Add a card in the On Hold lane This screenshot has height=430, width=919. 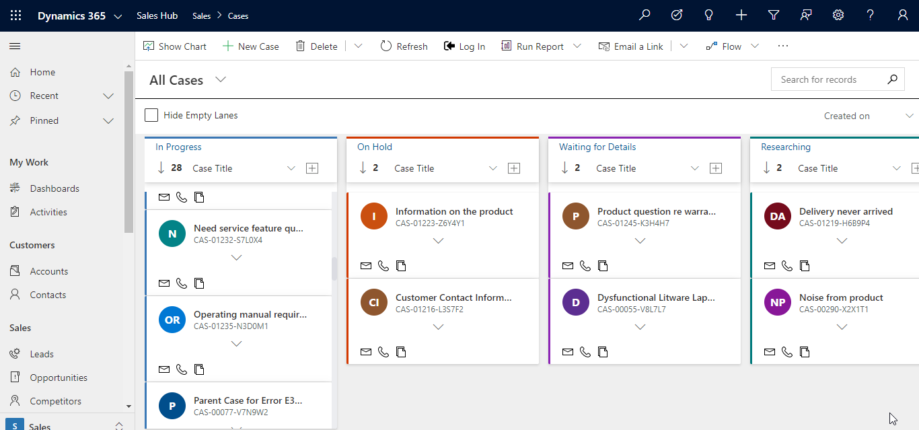[514, 168]
